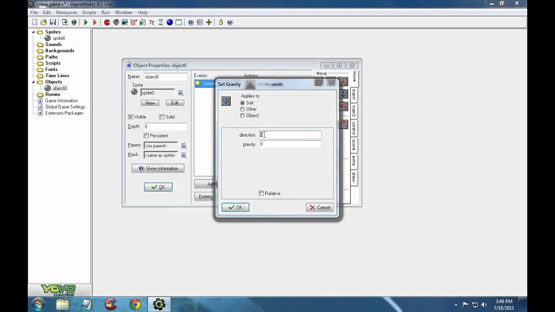Create a new game file
This screenshot has height=312, width=555.
(x=35, y=22)
